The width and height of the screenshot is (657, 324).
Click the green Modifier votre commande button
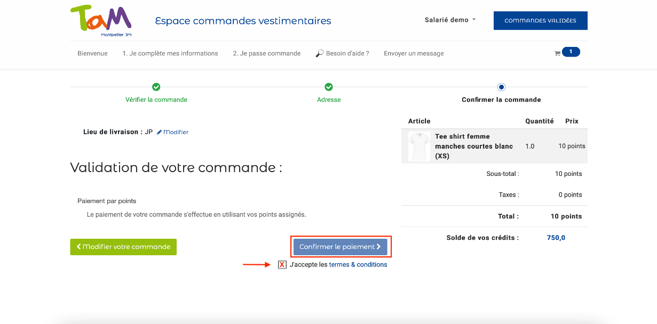pyautogui.click(x=123, y=247)
